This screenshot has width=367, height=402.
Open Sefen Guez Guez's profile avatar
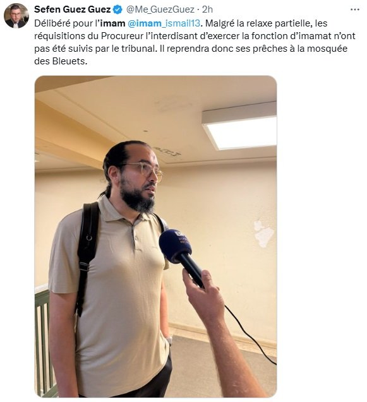pyautogui.click(x=16, y=16)
